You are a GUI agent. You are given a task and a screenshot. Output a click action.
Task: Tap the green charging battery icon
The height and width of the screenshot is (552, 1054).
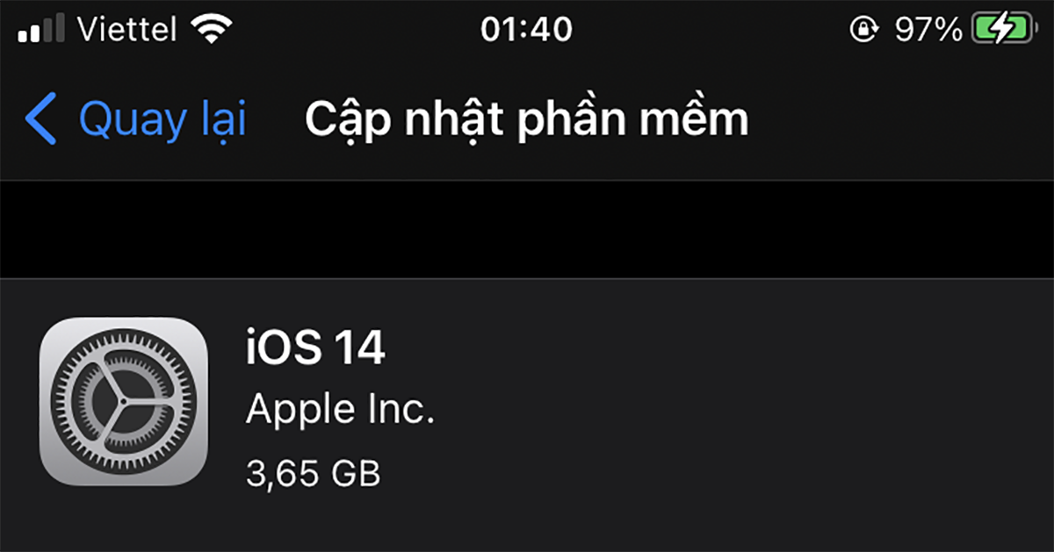1002,31
